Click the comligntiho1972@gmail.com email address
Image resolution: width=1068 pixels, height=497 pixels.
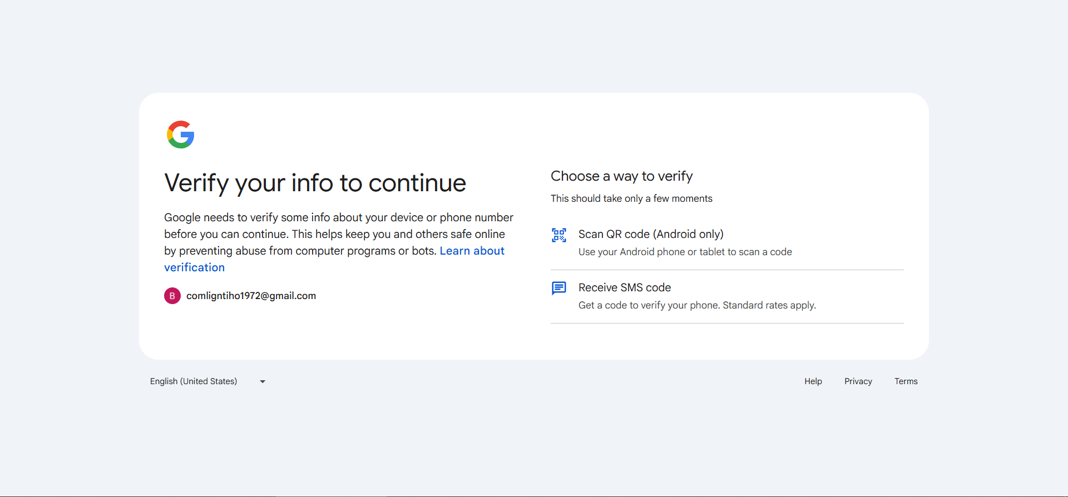coord(251,296)
